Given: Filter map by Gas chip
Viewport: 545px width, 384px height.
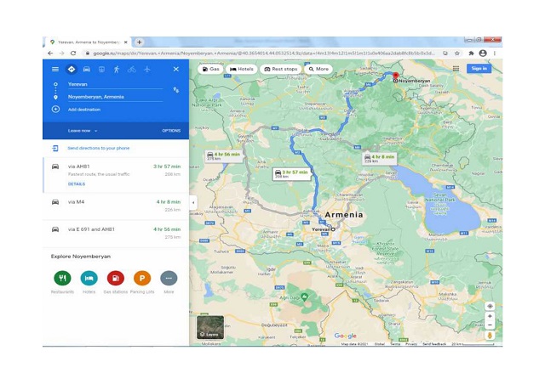Looking at the screenshot, I should click(x=210, y=69).
